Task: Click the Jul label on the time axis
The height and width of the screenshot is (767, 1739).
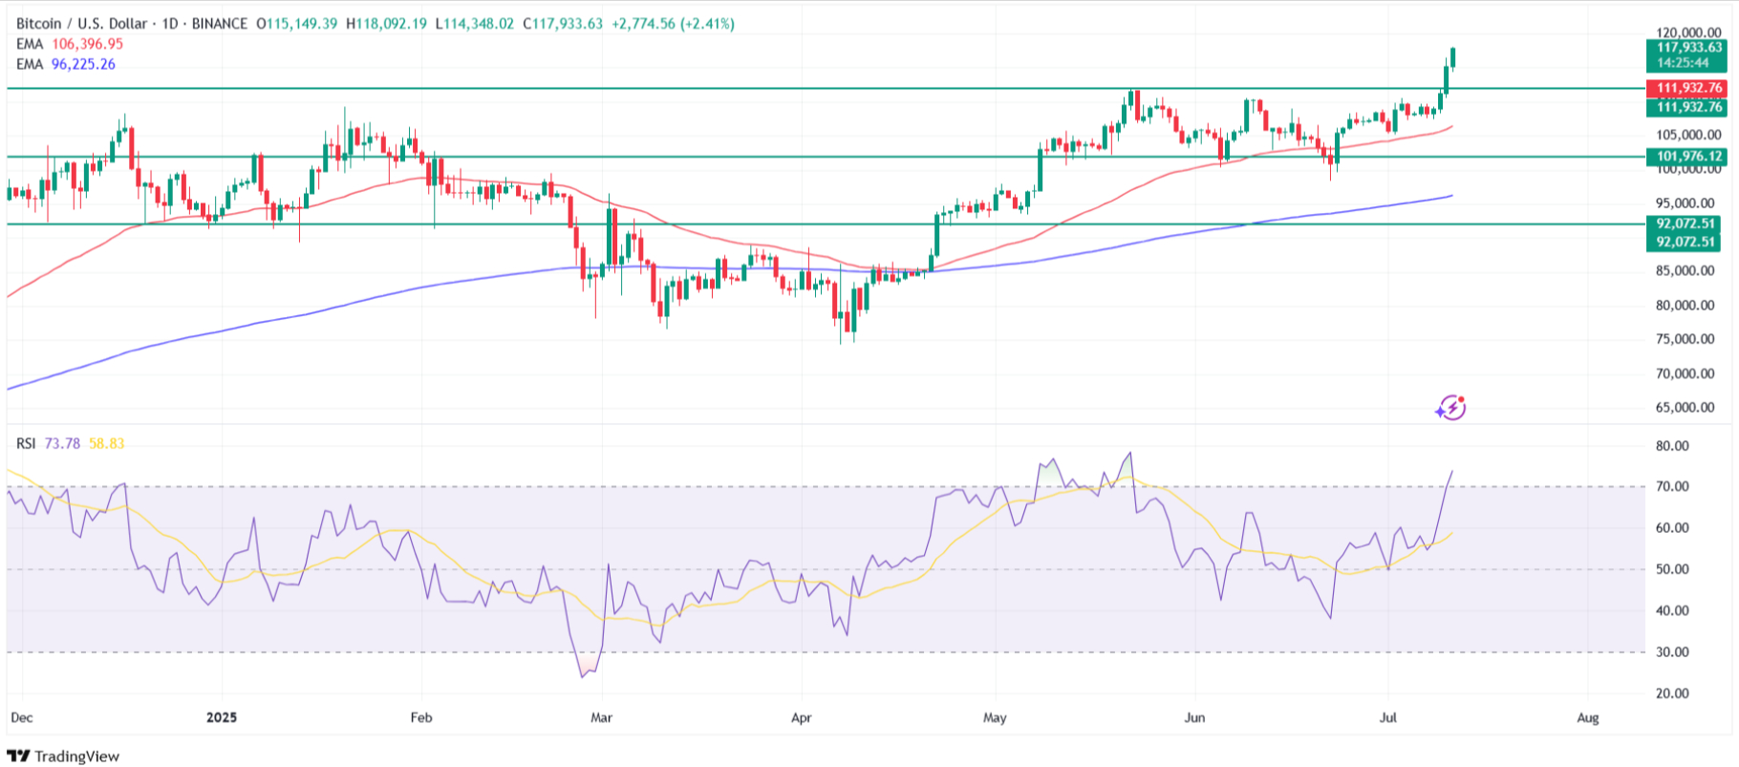Action: [1388, 717]
